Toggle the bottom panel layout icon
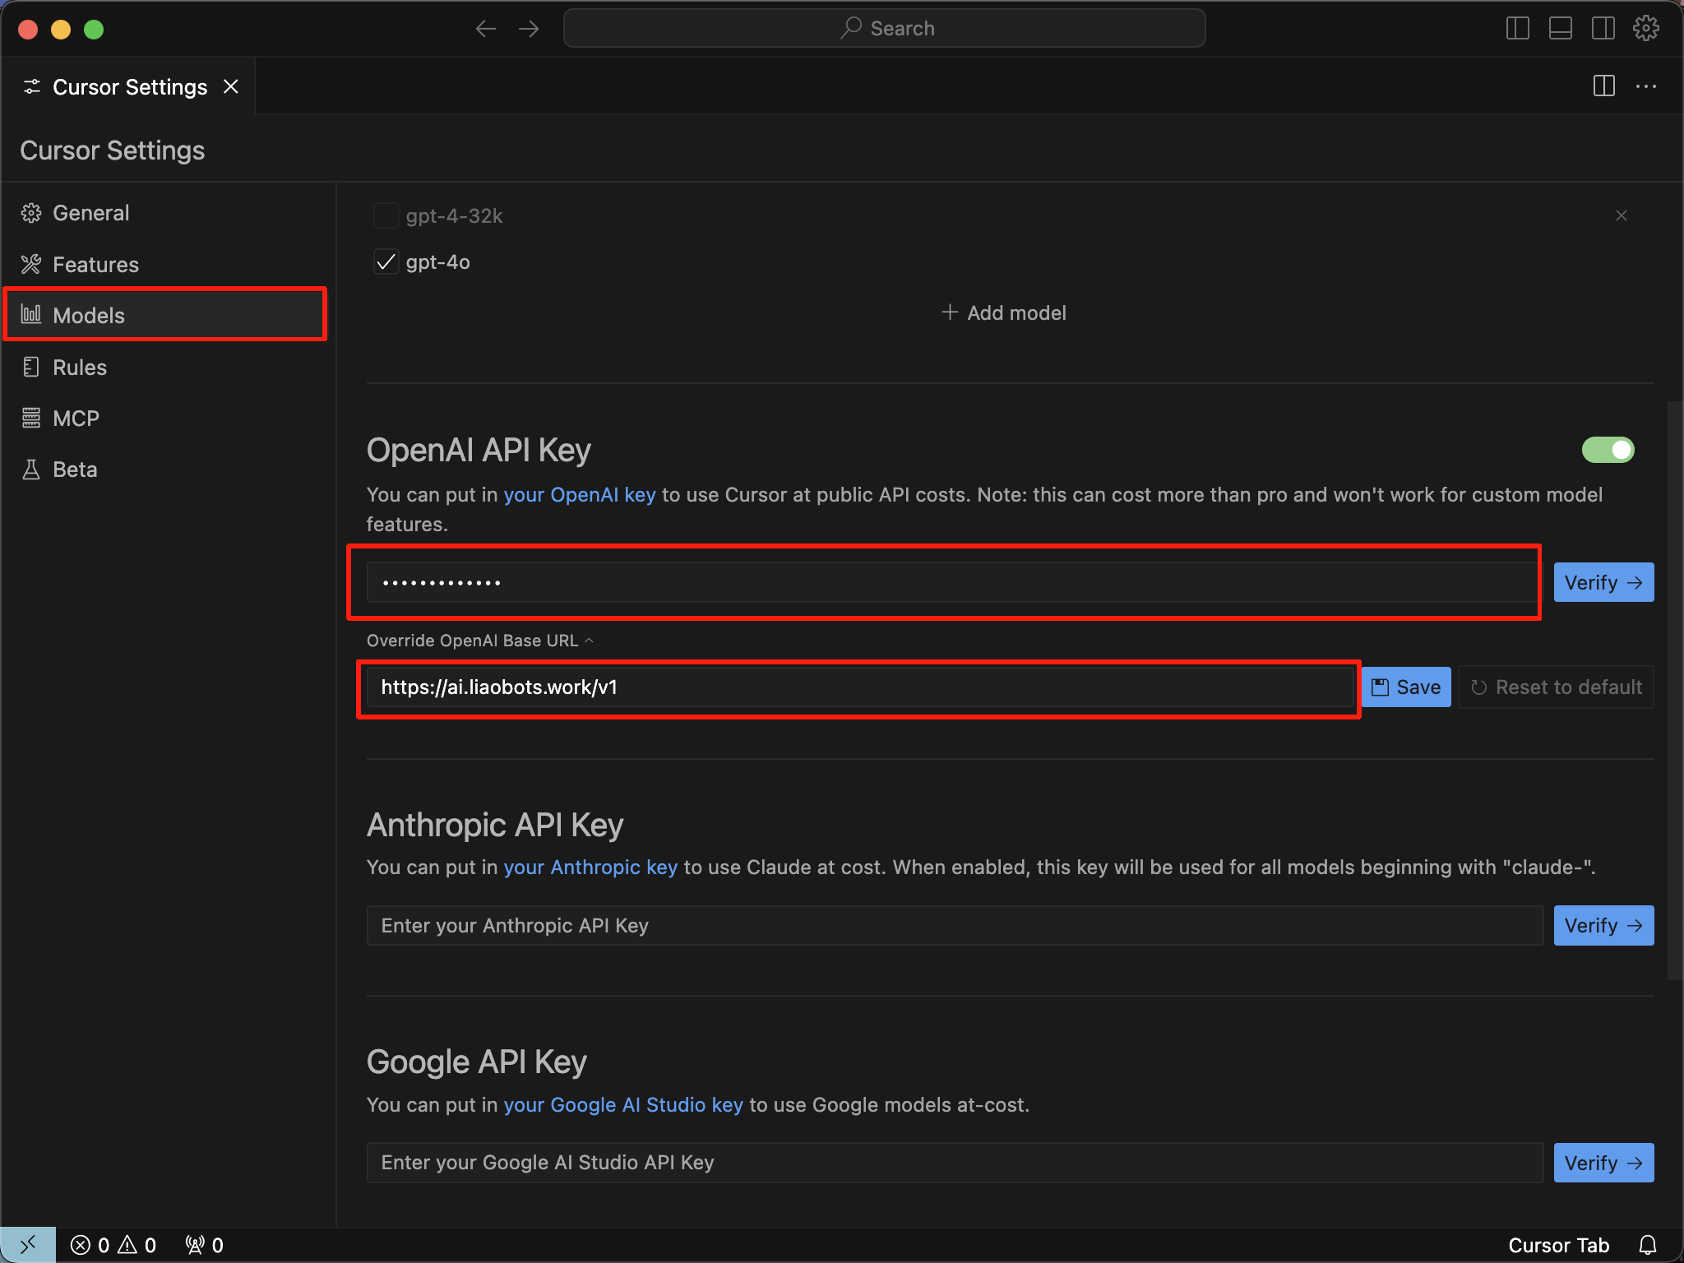This screenshot has width=1684, height=1263. (1560, 29)
